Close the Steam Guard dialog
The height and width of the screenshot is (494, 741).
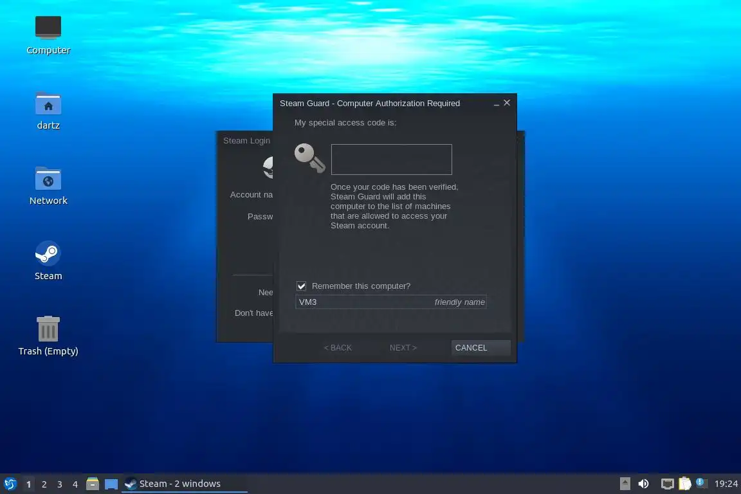pos(507,102)
